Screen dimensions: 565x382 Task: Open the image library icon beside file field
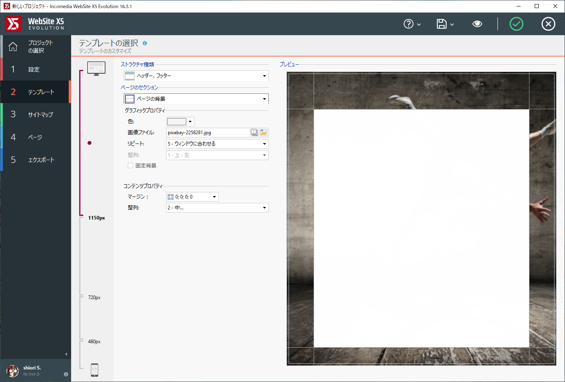(254, 133)
